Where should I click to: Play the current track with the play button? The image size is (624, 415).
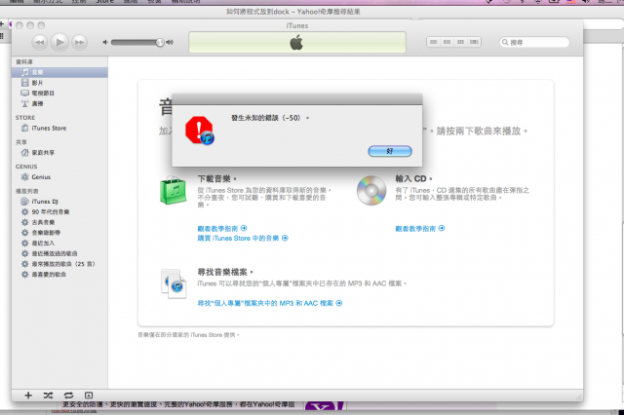[59, 42]
